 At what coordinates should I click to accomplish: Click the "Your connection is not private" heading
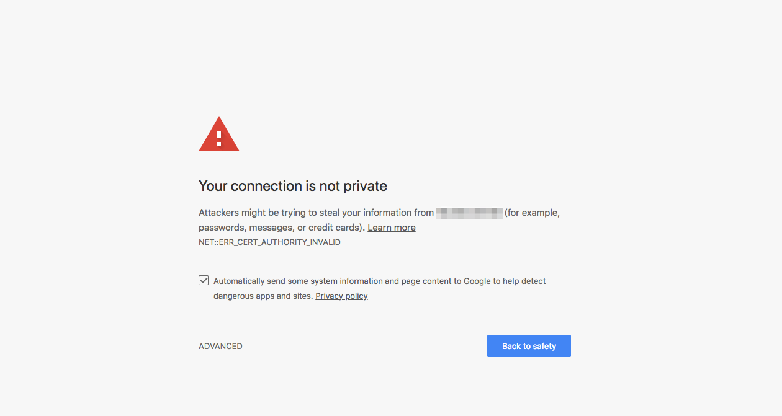point(293,186)
